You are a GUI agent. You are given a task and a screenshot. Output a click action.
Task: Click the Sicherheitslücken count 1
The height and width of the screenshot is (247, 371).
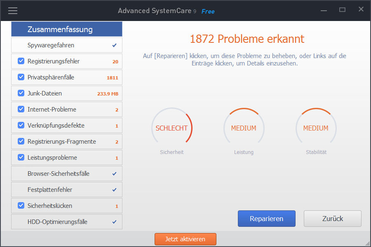tap(117, 206)
